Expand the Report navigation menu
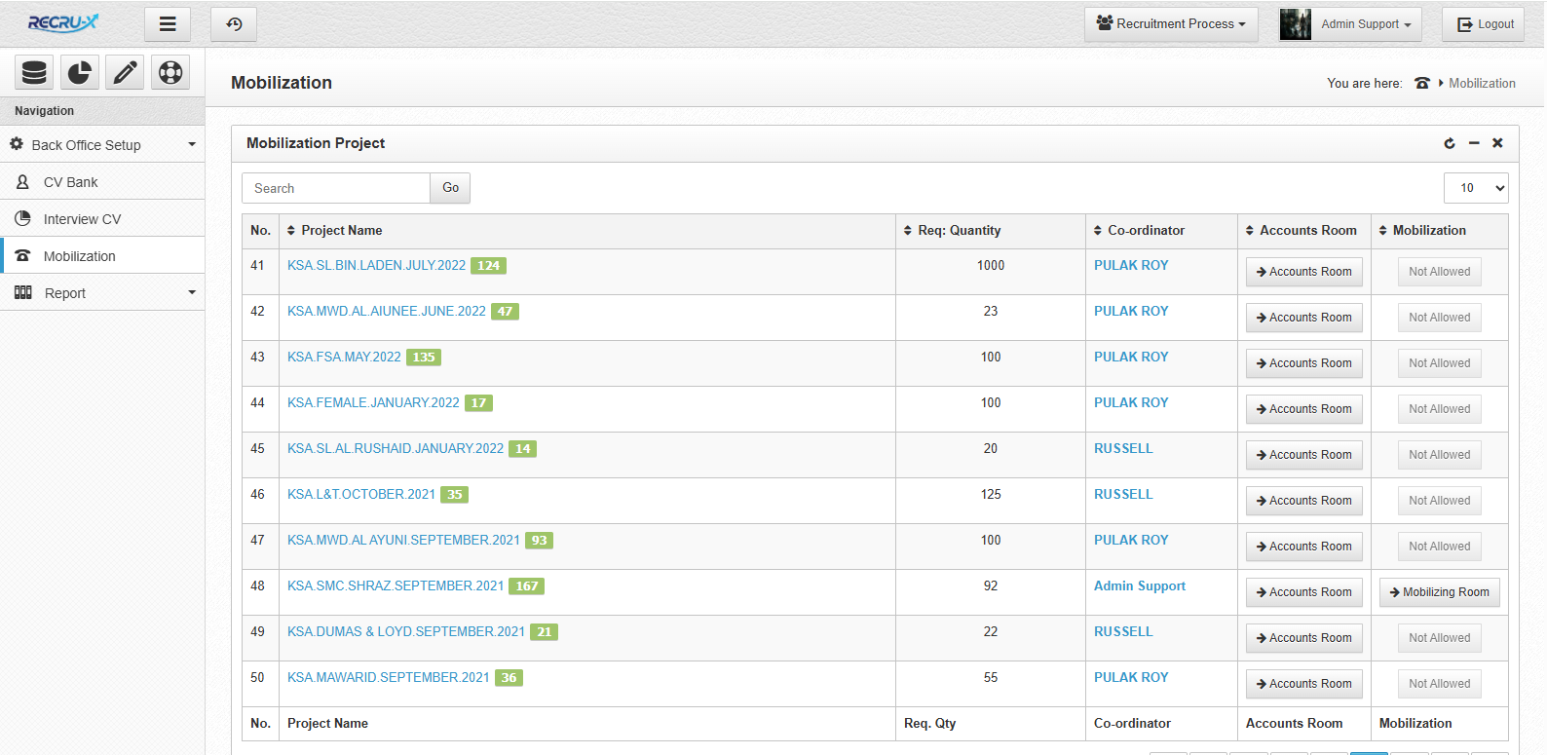 click(x=102, y=293)
